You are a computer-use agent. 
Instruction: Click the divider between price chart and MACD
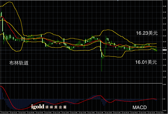[x=81, y=83]
